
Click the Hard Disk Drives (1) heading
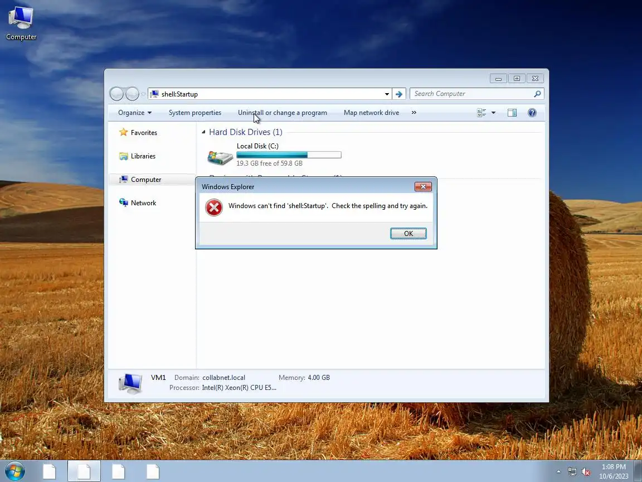pos(246,132)
